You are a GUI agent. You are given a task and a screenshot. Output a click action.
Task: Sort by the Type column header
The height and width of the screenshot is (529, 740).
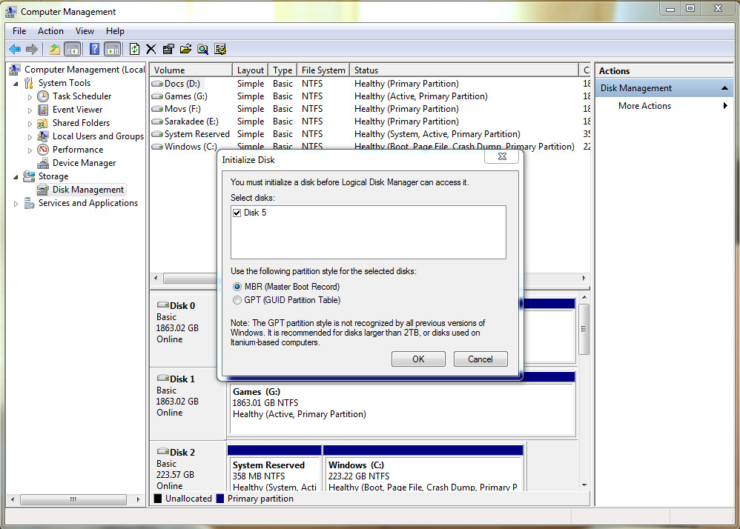[283, 70]
